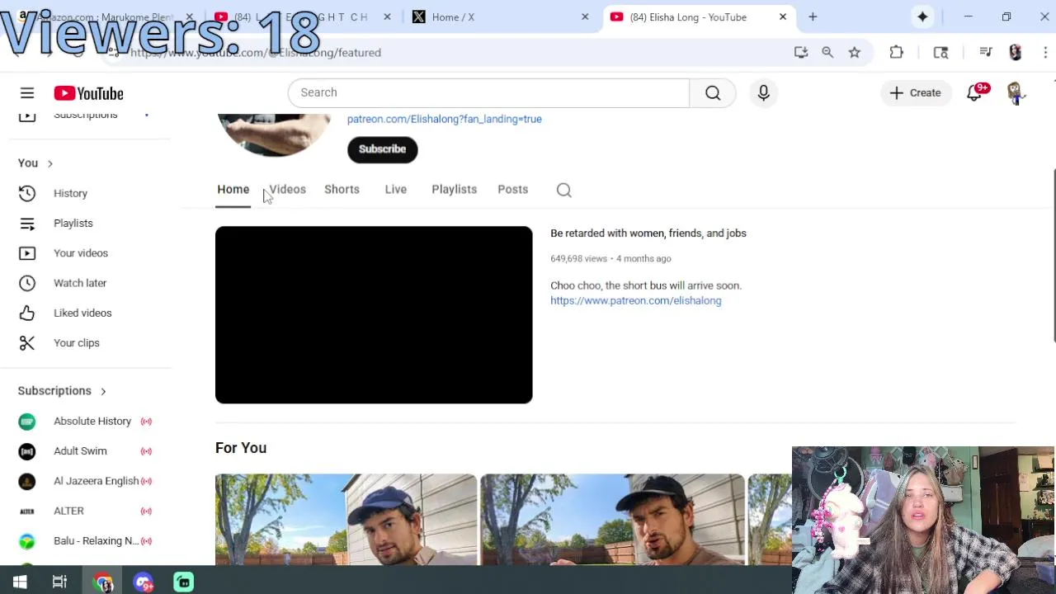This screenshot has height=594, width=1056.
Task: Open Absolute History channel avatar
Action: (x=27, y=421)
